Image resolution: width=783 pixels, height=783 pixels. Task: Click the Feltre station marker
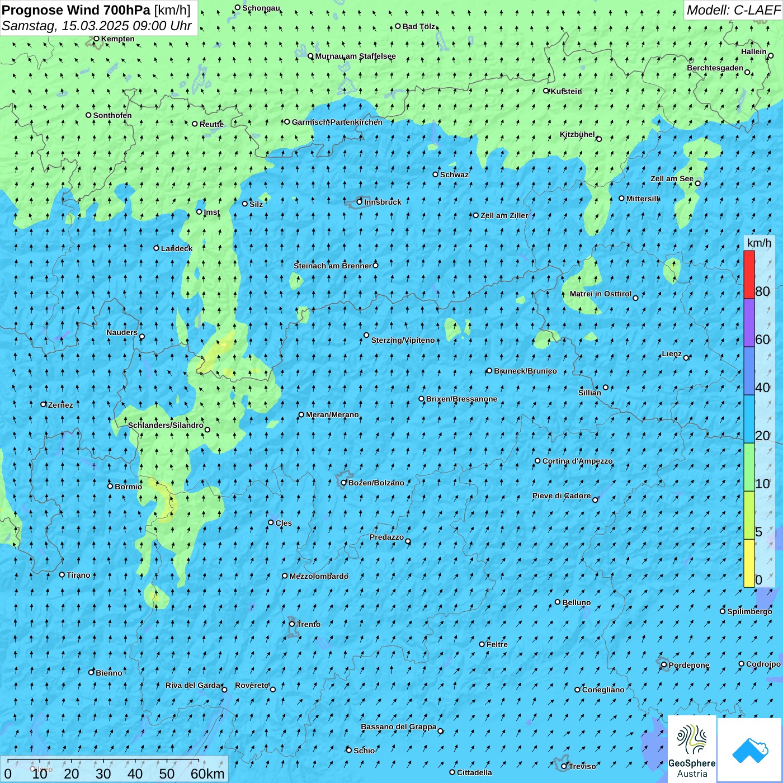click(x=482, y=644)
